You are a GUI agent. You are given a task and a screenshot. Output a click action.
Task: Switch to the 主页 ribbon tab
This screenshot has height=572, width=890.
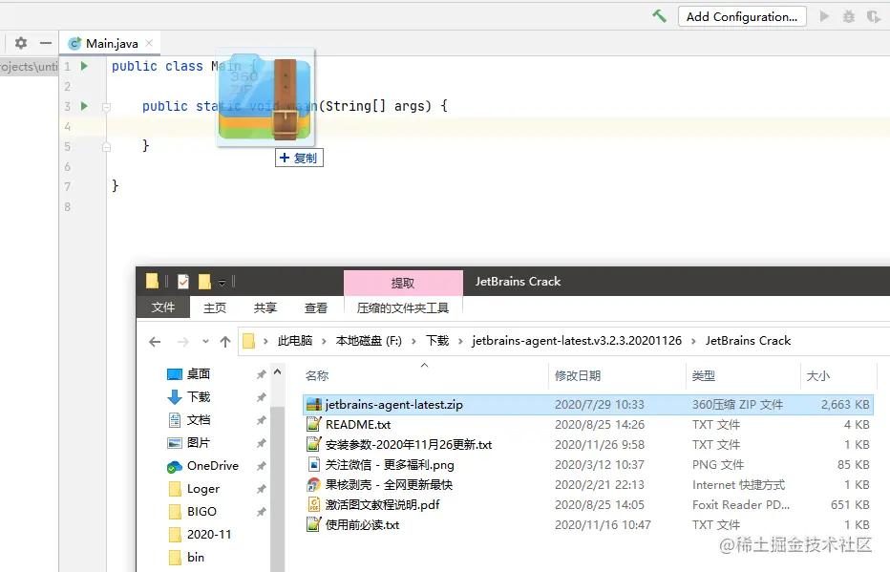215,308
